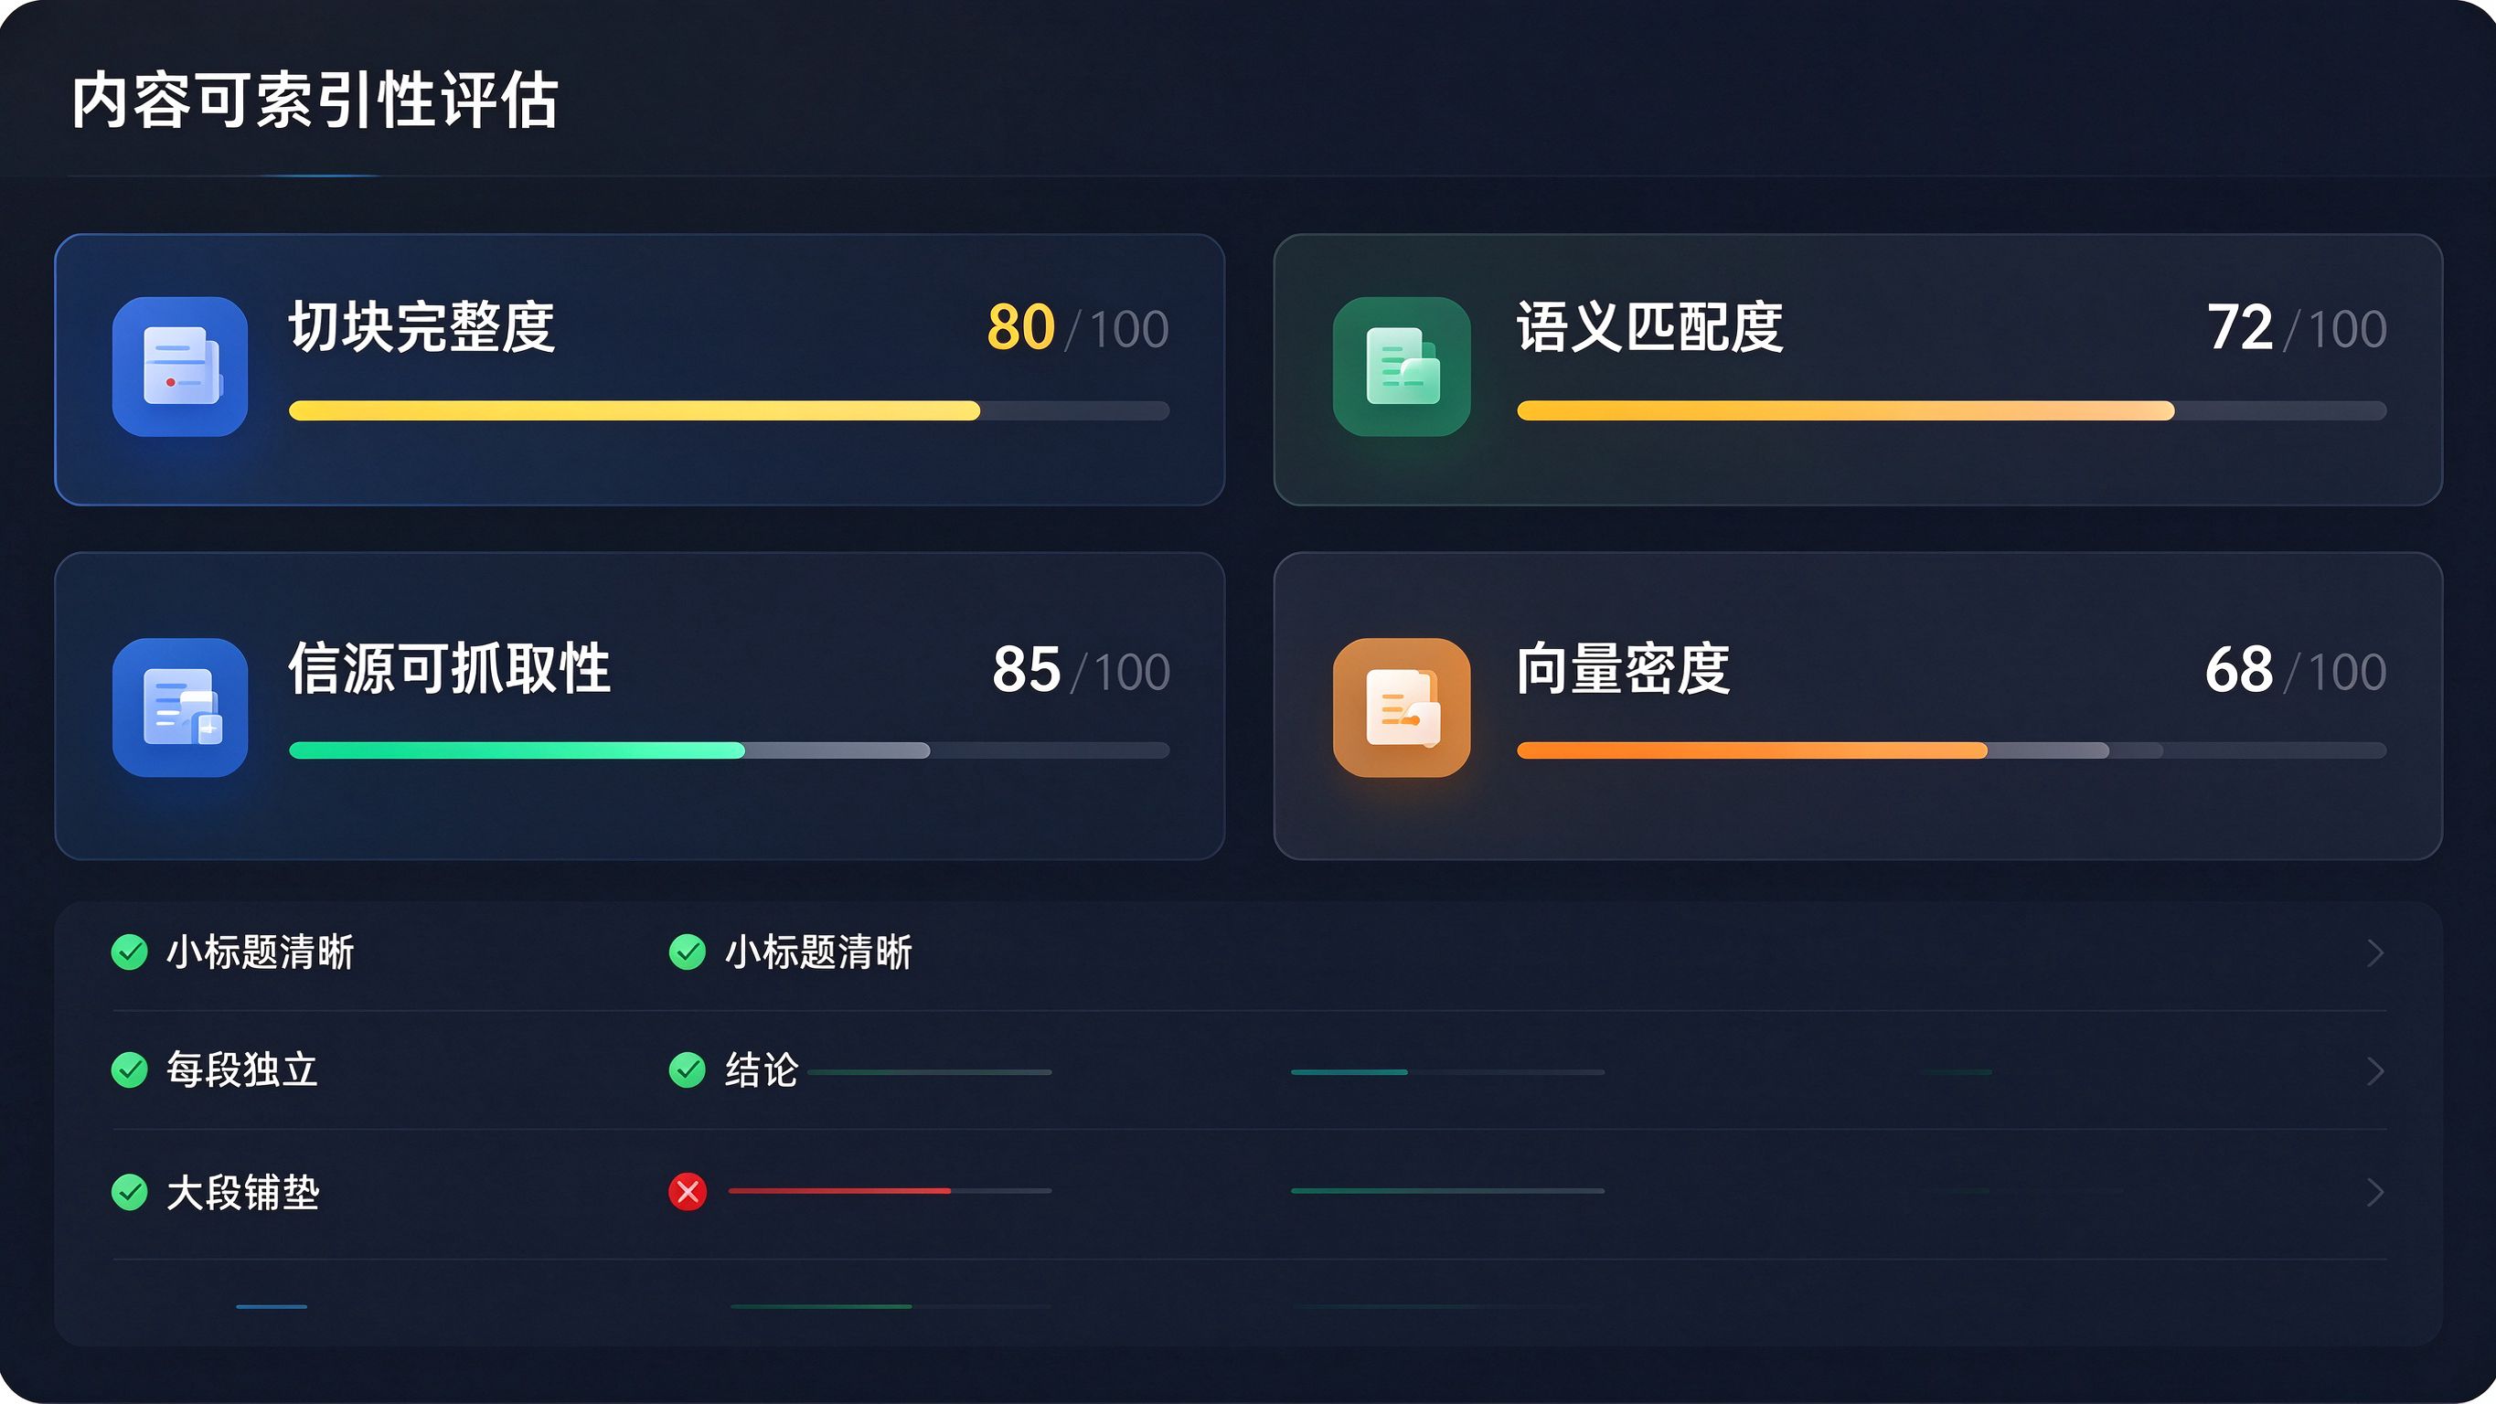Click the 内容可索引性评估 page heading

[x=315, y=100]
